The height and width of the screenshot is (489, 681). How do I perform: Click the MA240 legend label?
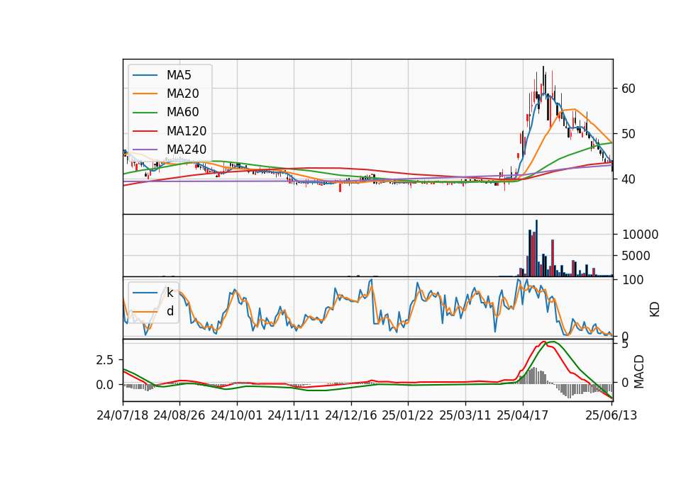pyautogui.click(x=187, y=150)
